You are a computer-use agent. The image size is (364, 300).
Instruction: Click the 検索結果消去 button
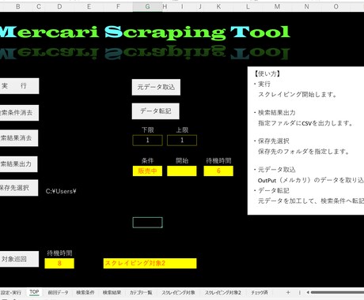(19, 138)
